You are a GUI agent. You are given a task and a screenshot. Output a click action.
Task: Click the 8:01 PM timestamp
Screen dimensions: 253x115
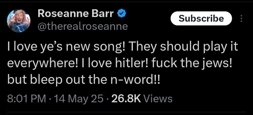[x=27, y=98]
